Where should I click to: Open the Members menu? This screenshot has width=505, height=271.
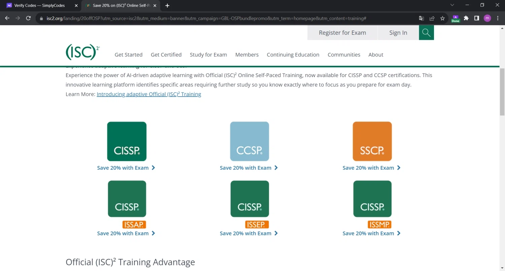[x=247, y=55]
